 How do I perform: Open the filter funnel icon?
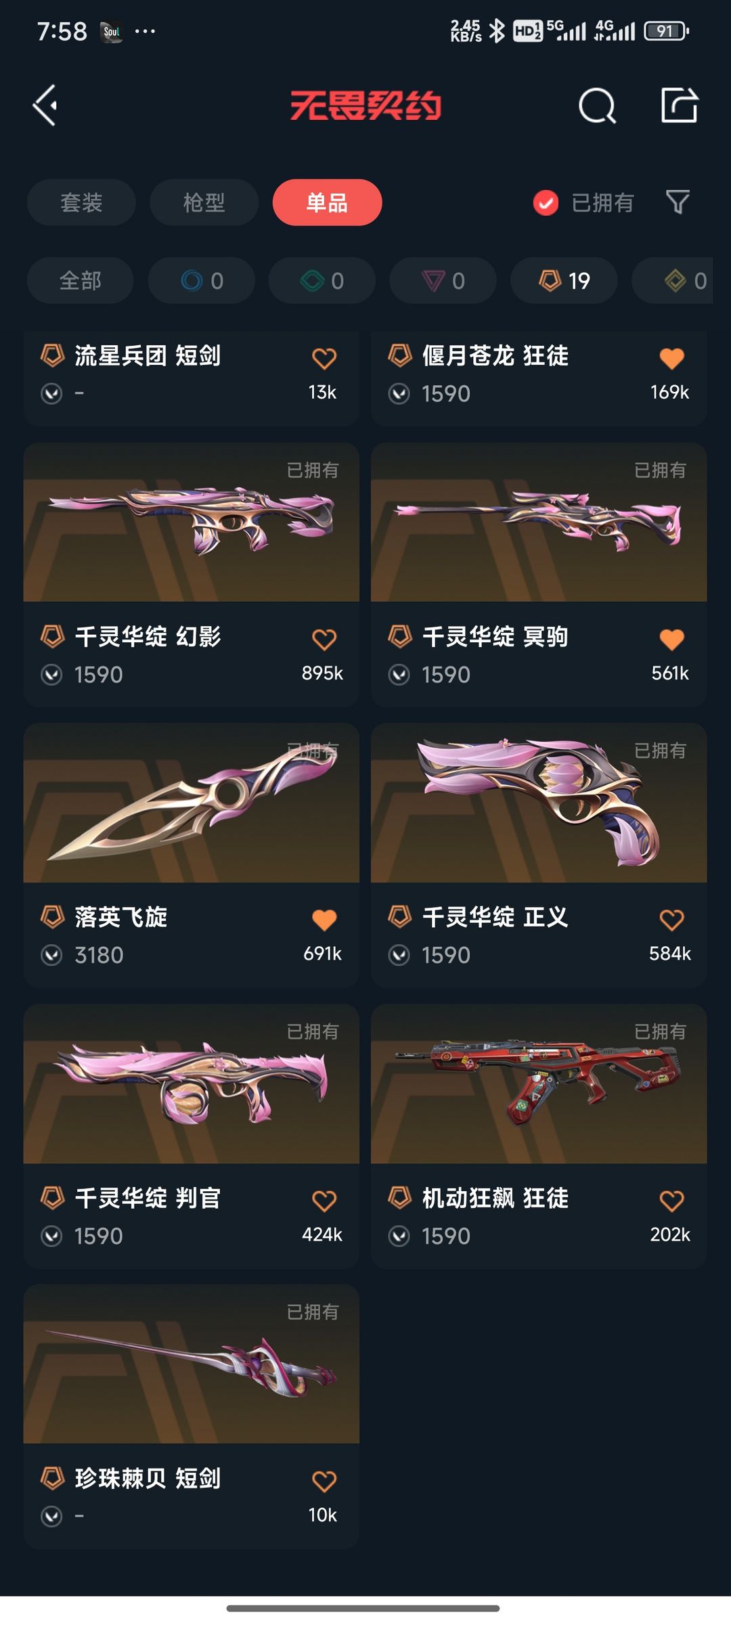[x=678, y=202]
